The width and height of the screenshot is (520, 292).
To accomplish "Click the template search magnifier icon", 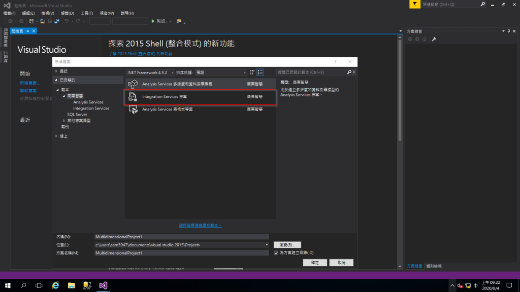I will click(x=349, y=72).
